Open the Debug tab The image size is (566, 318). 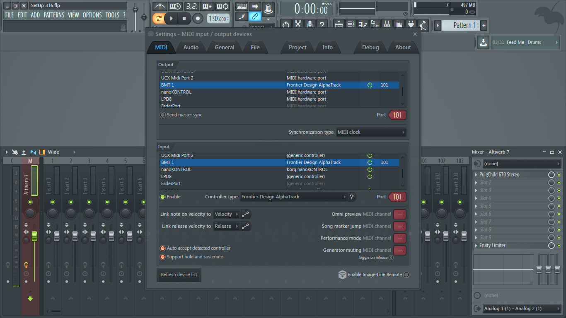(370, 47)
